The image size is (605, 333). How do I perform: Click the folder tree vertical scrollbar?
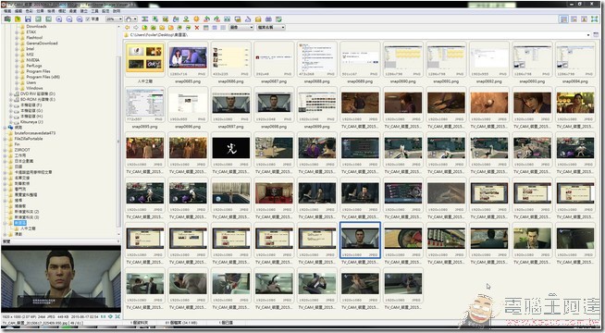tap(118, 131)
